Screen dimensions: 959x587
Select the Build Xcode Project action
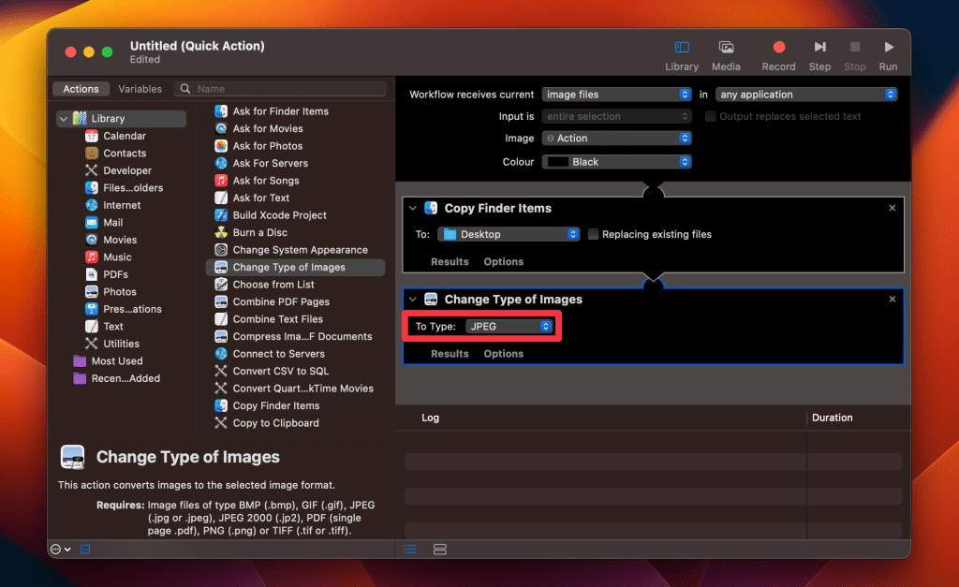[279, 215]
